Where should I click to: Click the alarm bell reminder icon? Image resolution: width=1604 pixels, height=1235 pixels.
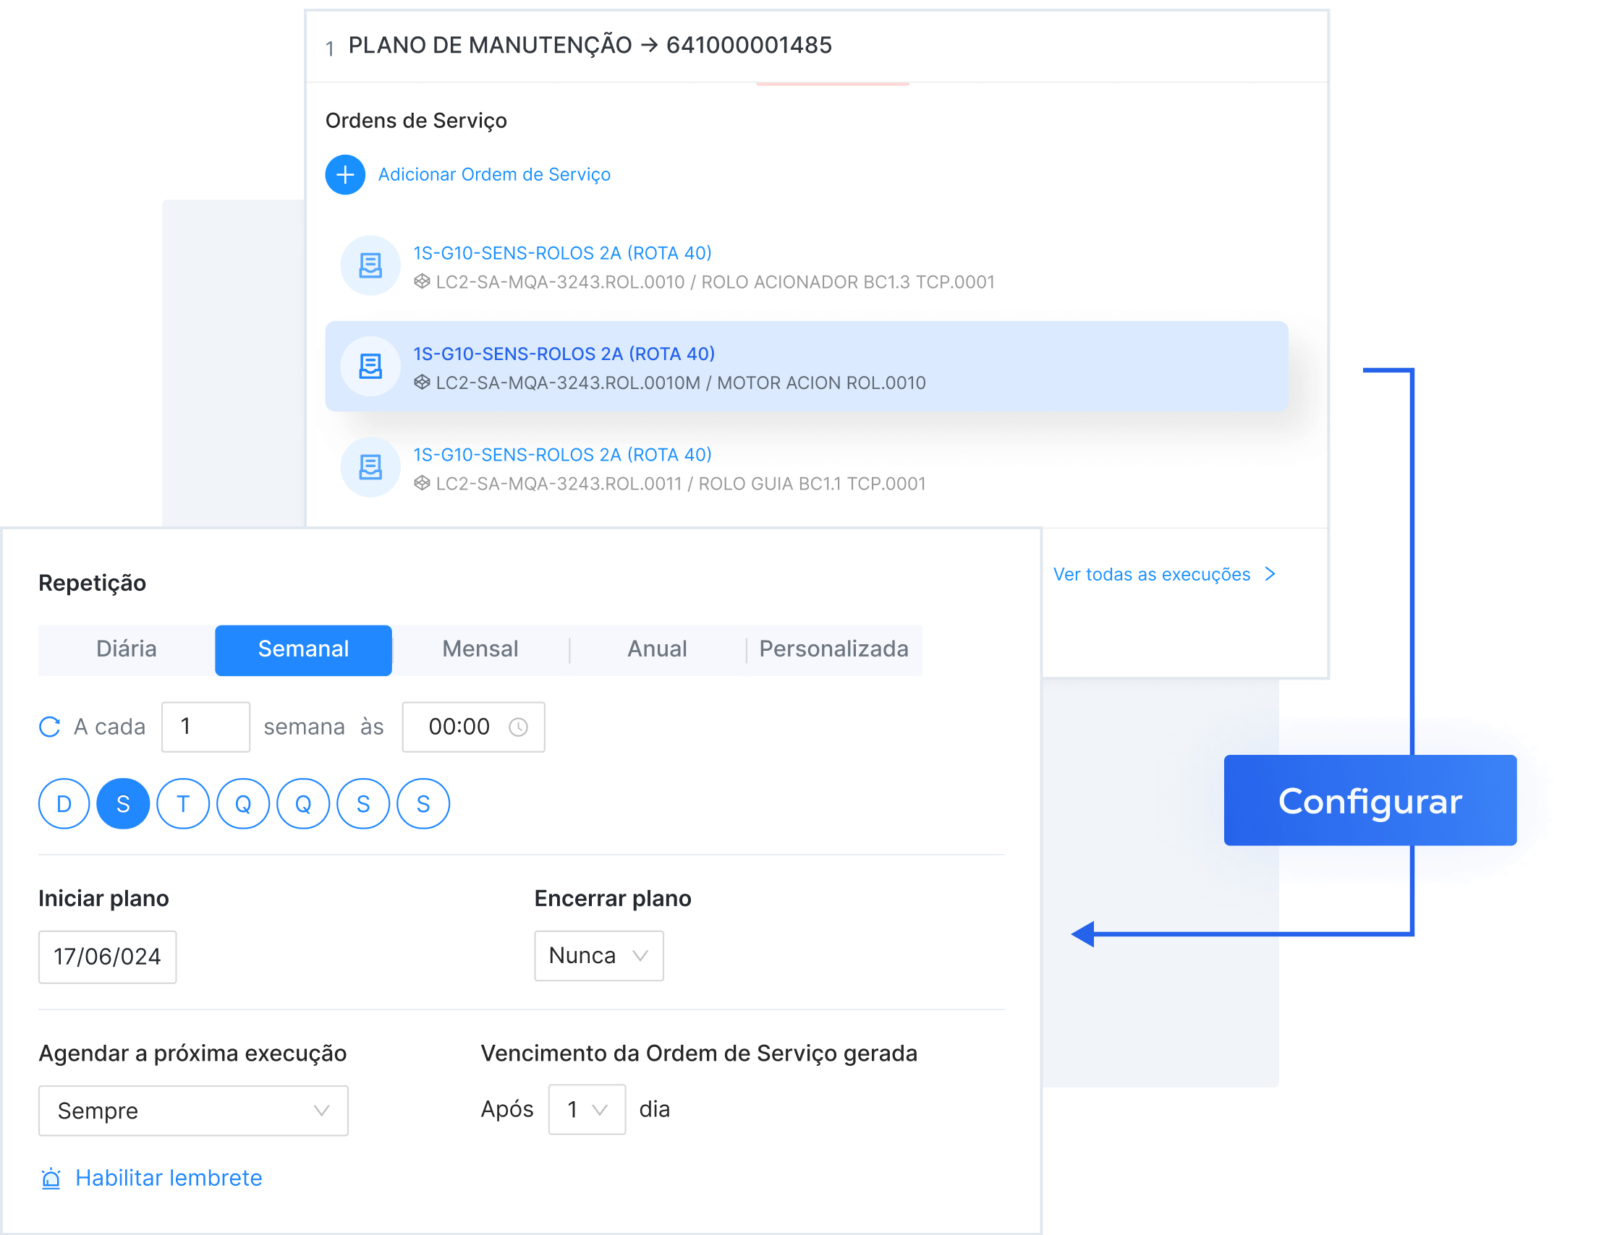click(x=51, y=1179)
